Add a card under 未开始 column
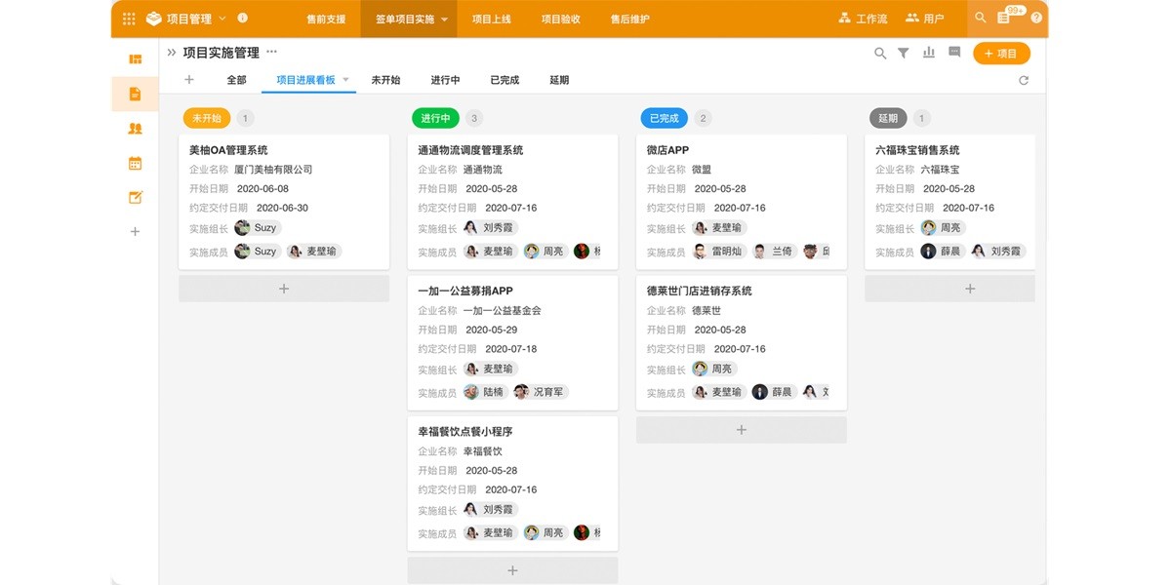Image resolution: width=1171 pixels, height=585 pixels. pos(284,289)
